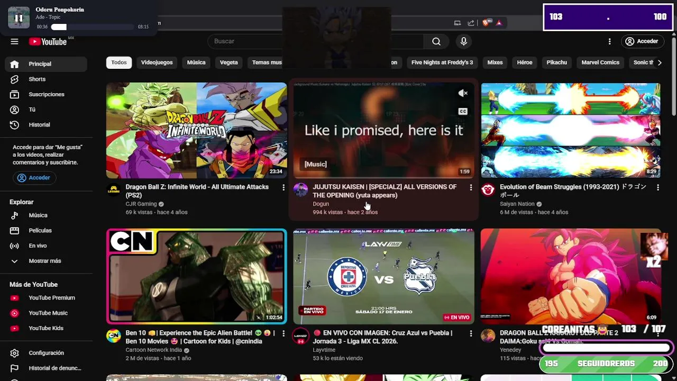Open the Brave Rewards triangle icon
The width and height of the screenshot is (677, 381).
click(x=499, y=23)
